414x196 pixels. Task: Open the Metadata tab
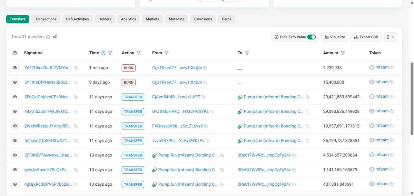(x=177, y=19)
